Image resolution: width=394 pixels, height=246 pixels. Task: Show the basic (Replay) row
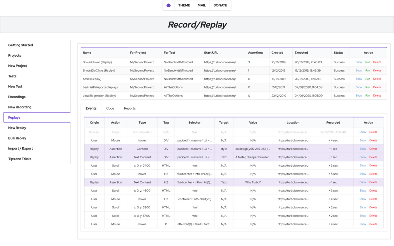pos(359,79)
